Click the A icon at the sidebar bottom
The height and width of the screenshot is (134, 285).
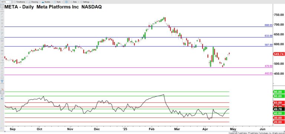2,98
